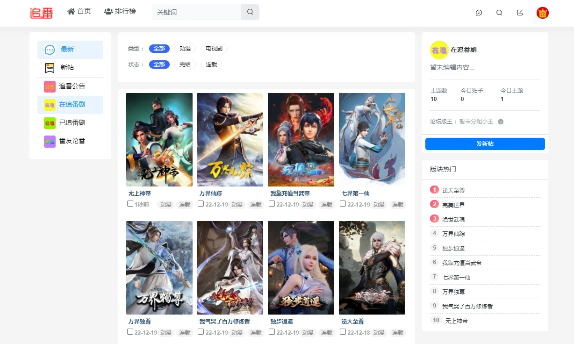The width and height of the screenshot is (574, 344).
Task: Filter type by 动漫
Action: pos(185,49)
